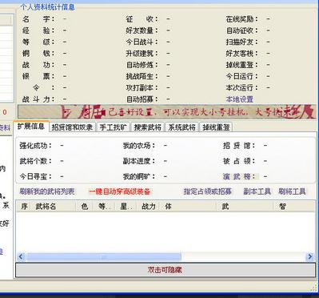The height and width of the screenshot is (298, 319).
Task: Click the scrollbar left arrow
Action: coord(21,257)
